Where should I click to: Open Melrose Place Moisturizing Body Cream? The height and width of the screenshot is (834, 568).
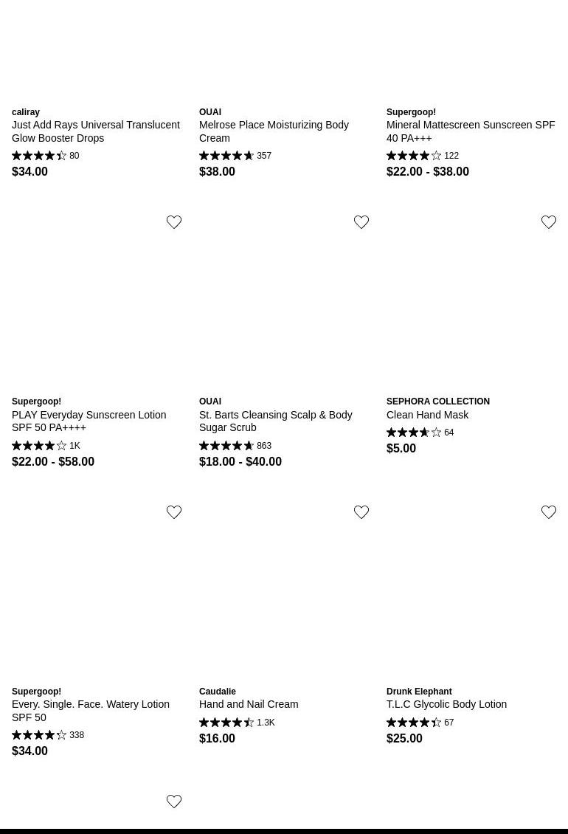[274, 131]
